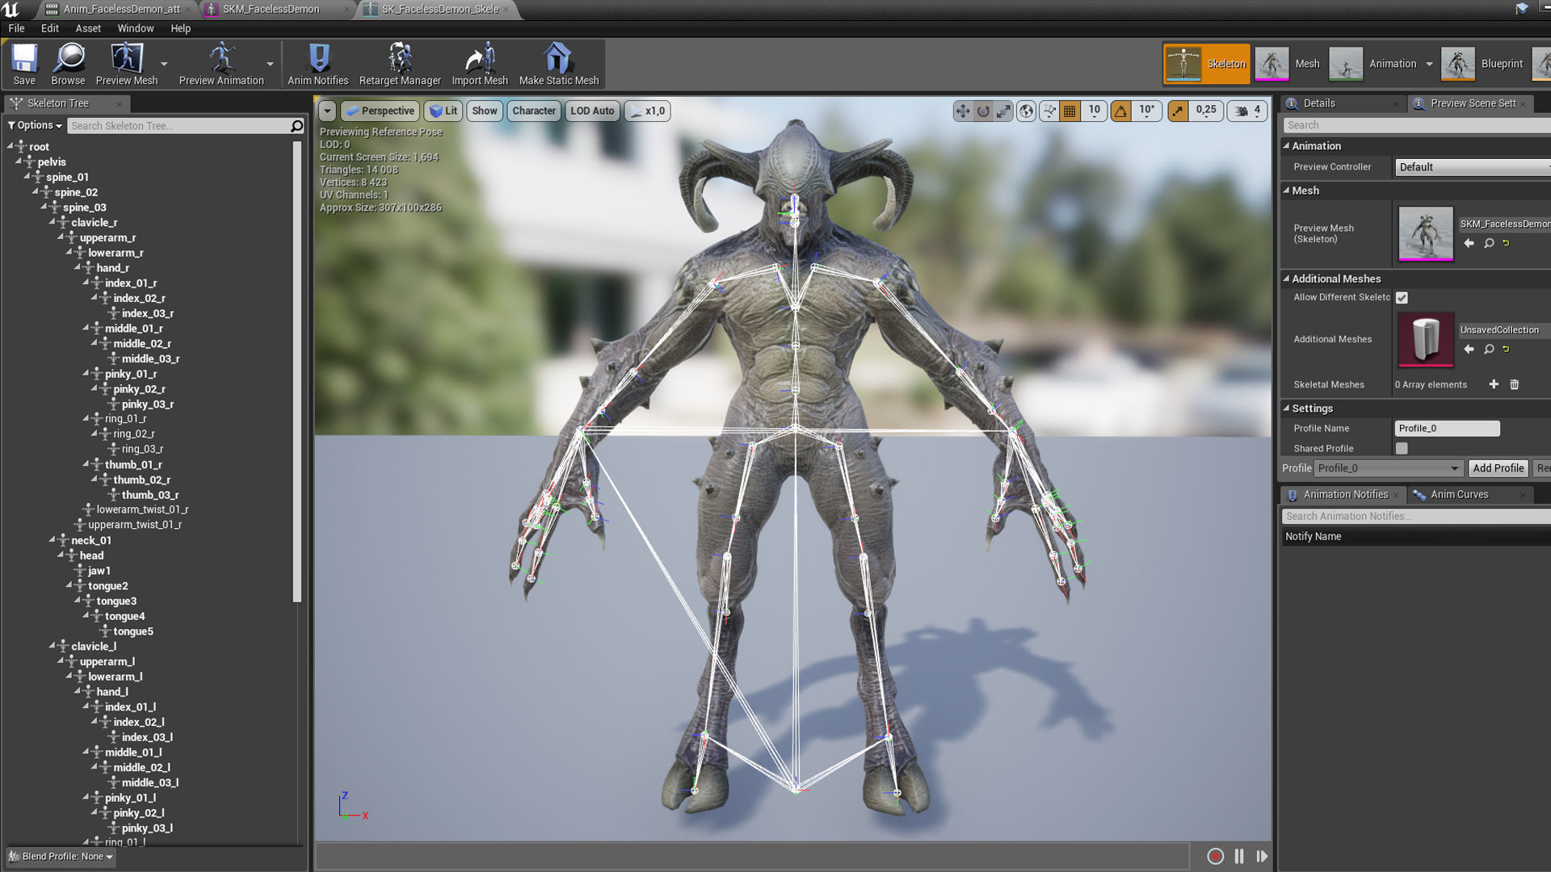Select the translate gizmo in viewport toolbar
1551x872 pixels.
coord(963,111)
